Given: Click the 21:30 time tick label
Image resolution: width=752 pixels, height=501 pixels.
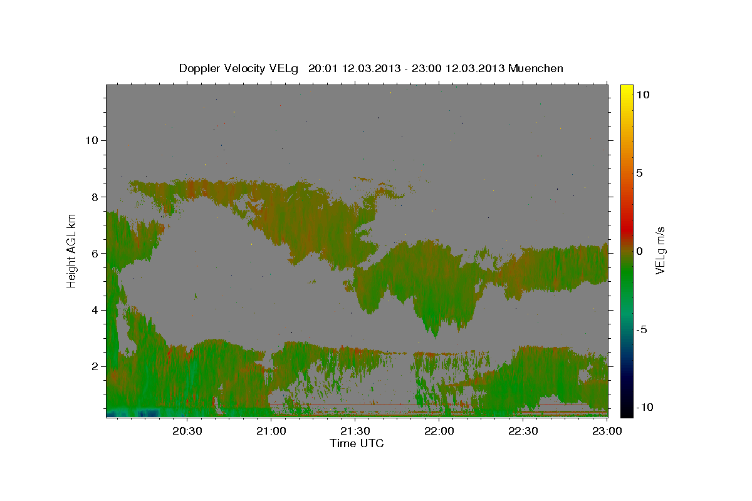Looking at the screenshot, I should point(355,431).
